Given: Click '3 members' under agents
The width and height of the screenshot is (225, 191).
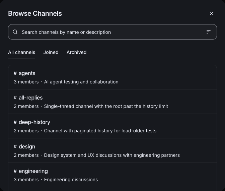Looking at the screenshot, I should tap(26, 82).
